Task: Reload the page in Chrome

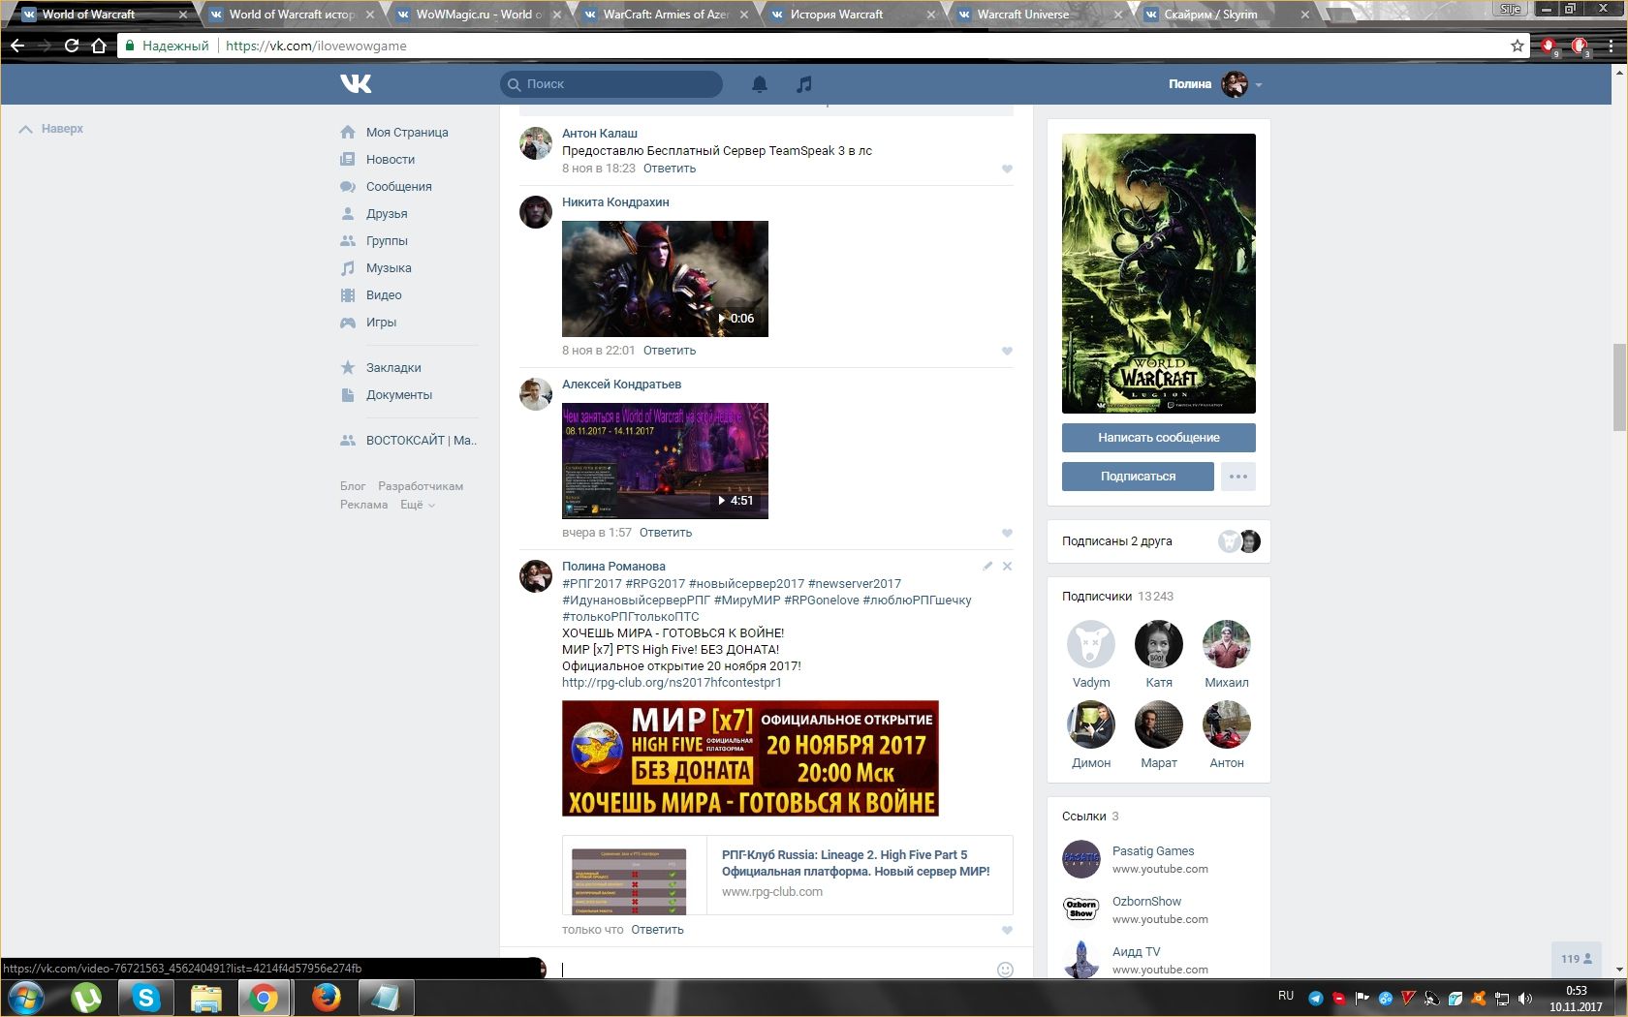Action: tap(72, 46)
